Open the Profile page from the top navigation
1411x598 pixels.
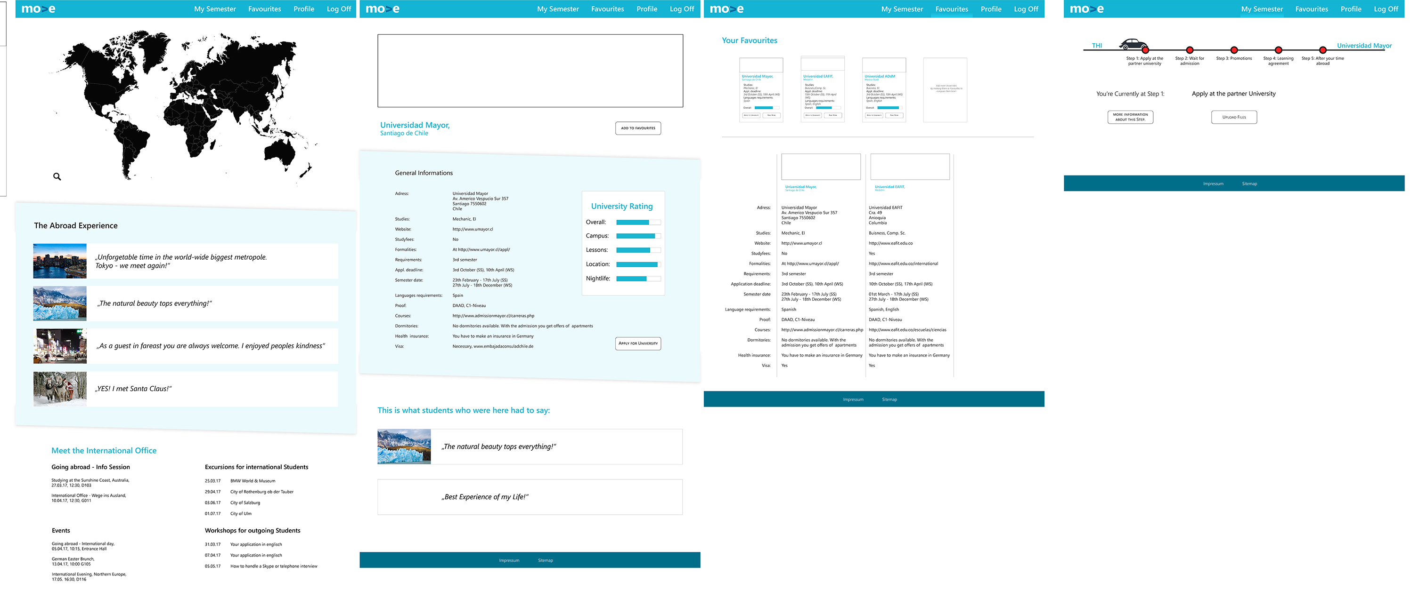303,9
